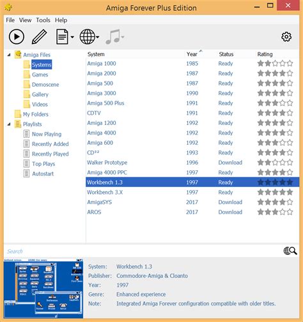Select the Games label in the tree
This screenshot has width=303, height=322.
pyautogui.click(x=40, y=75)
